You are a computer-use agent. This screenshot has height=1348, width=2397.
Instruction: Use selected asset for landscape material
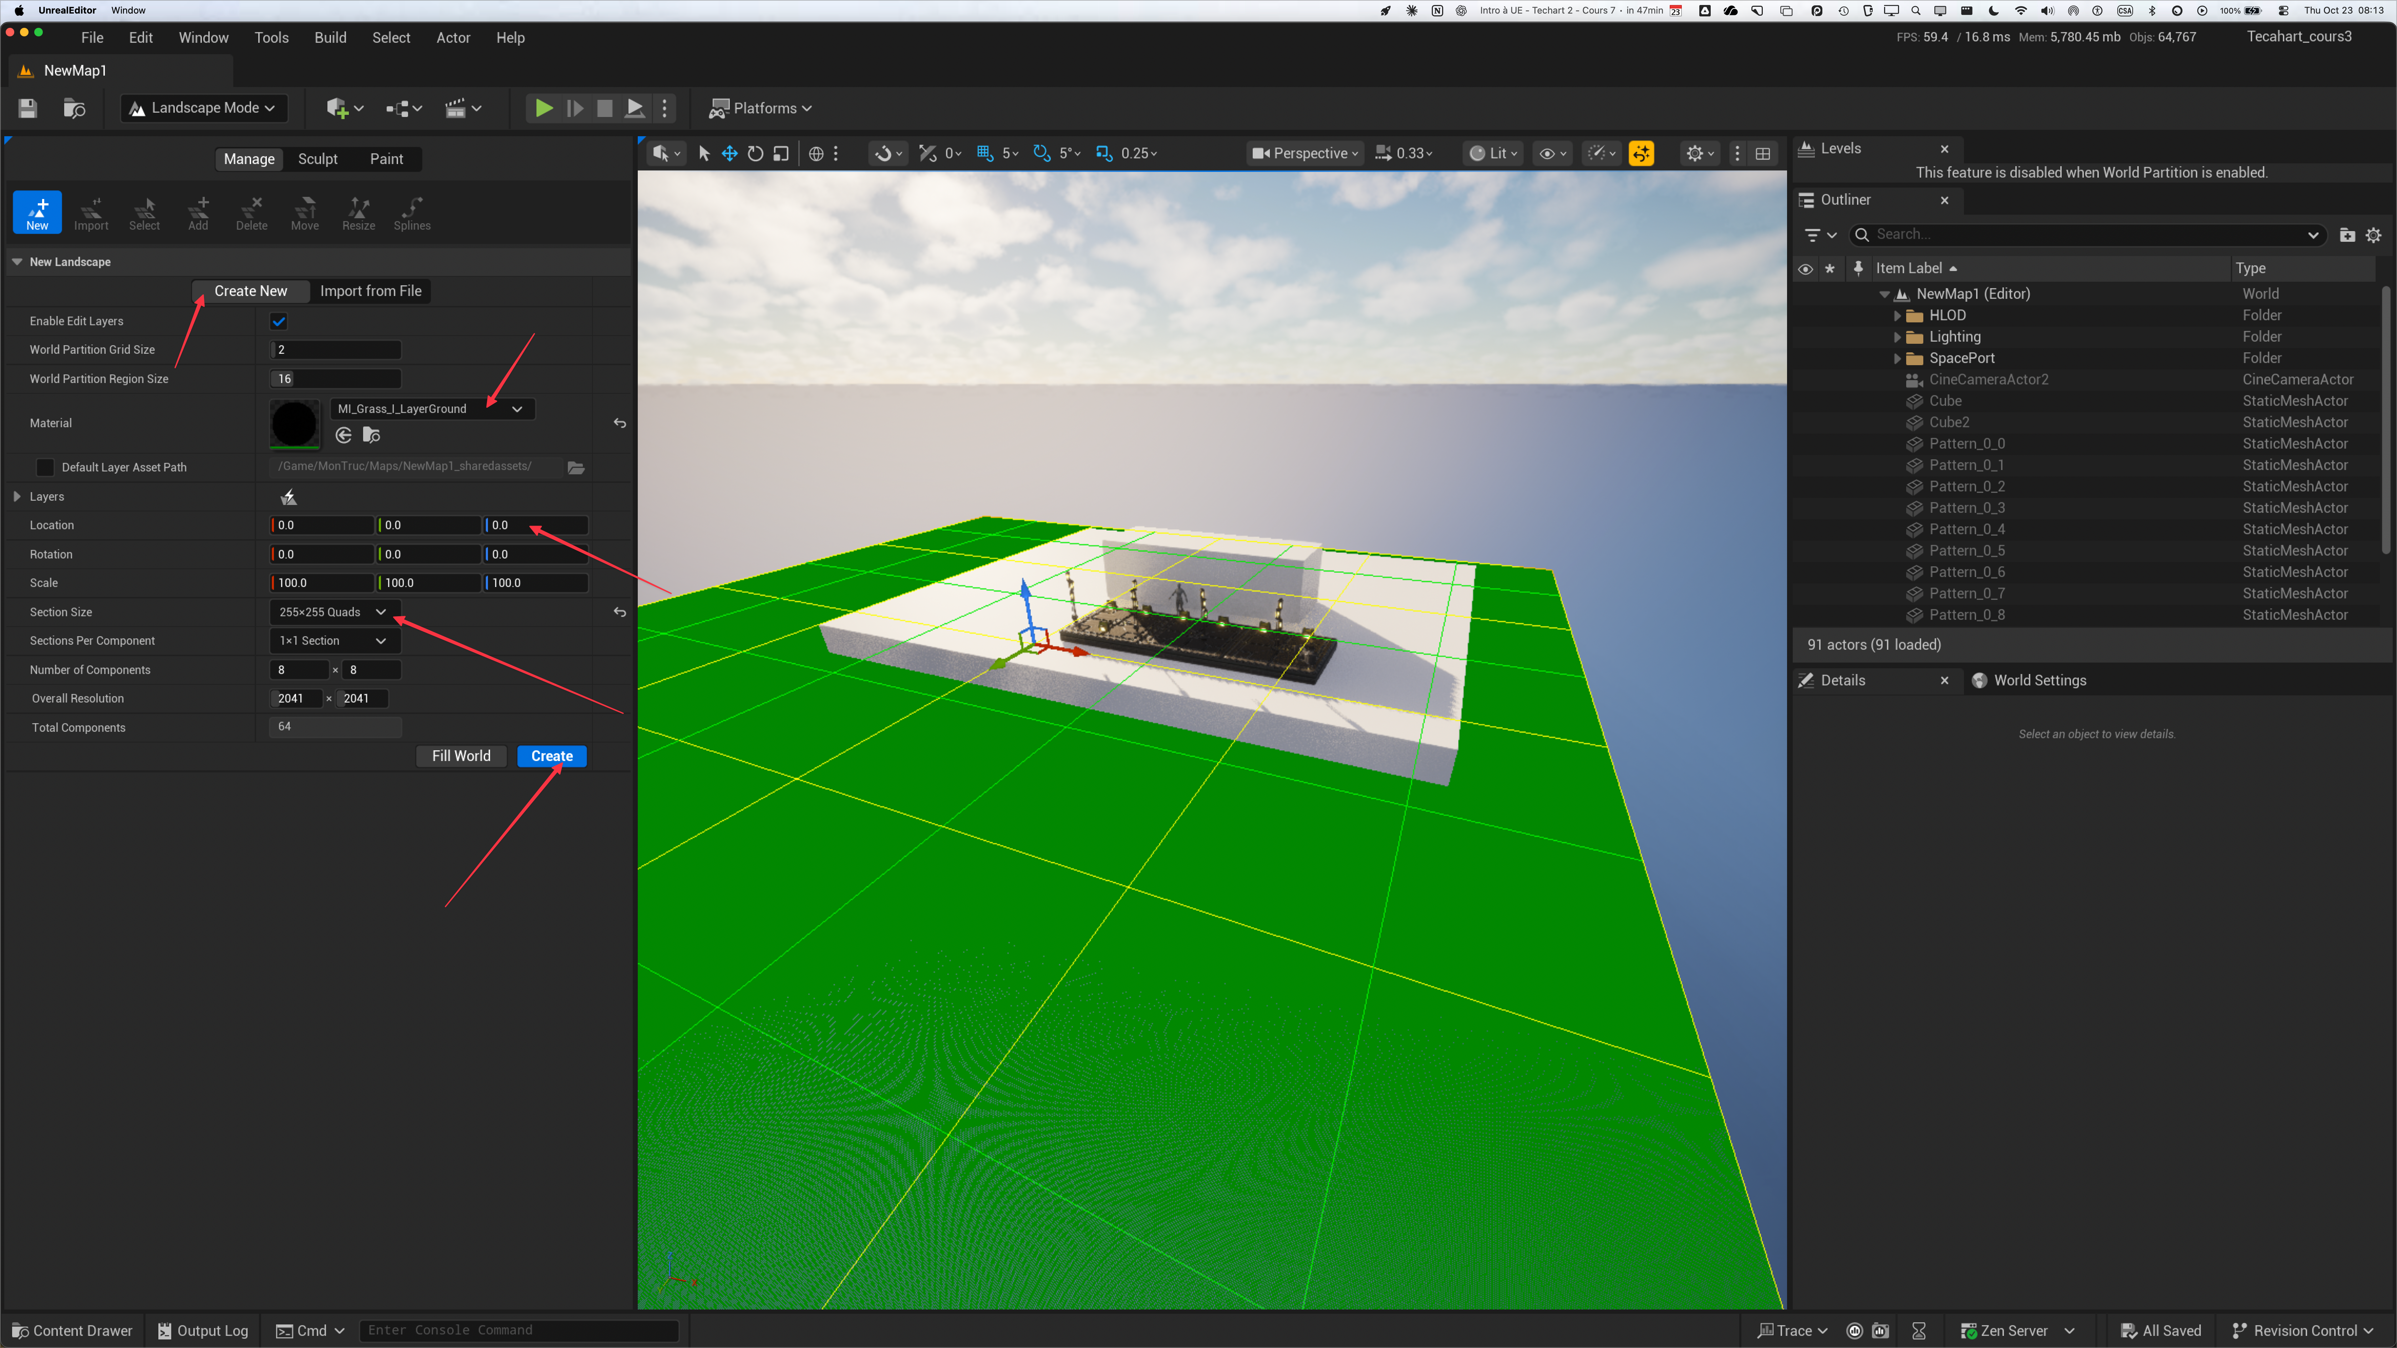(343, 435)
